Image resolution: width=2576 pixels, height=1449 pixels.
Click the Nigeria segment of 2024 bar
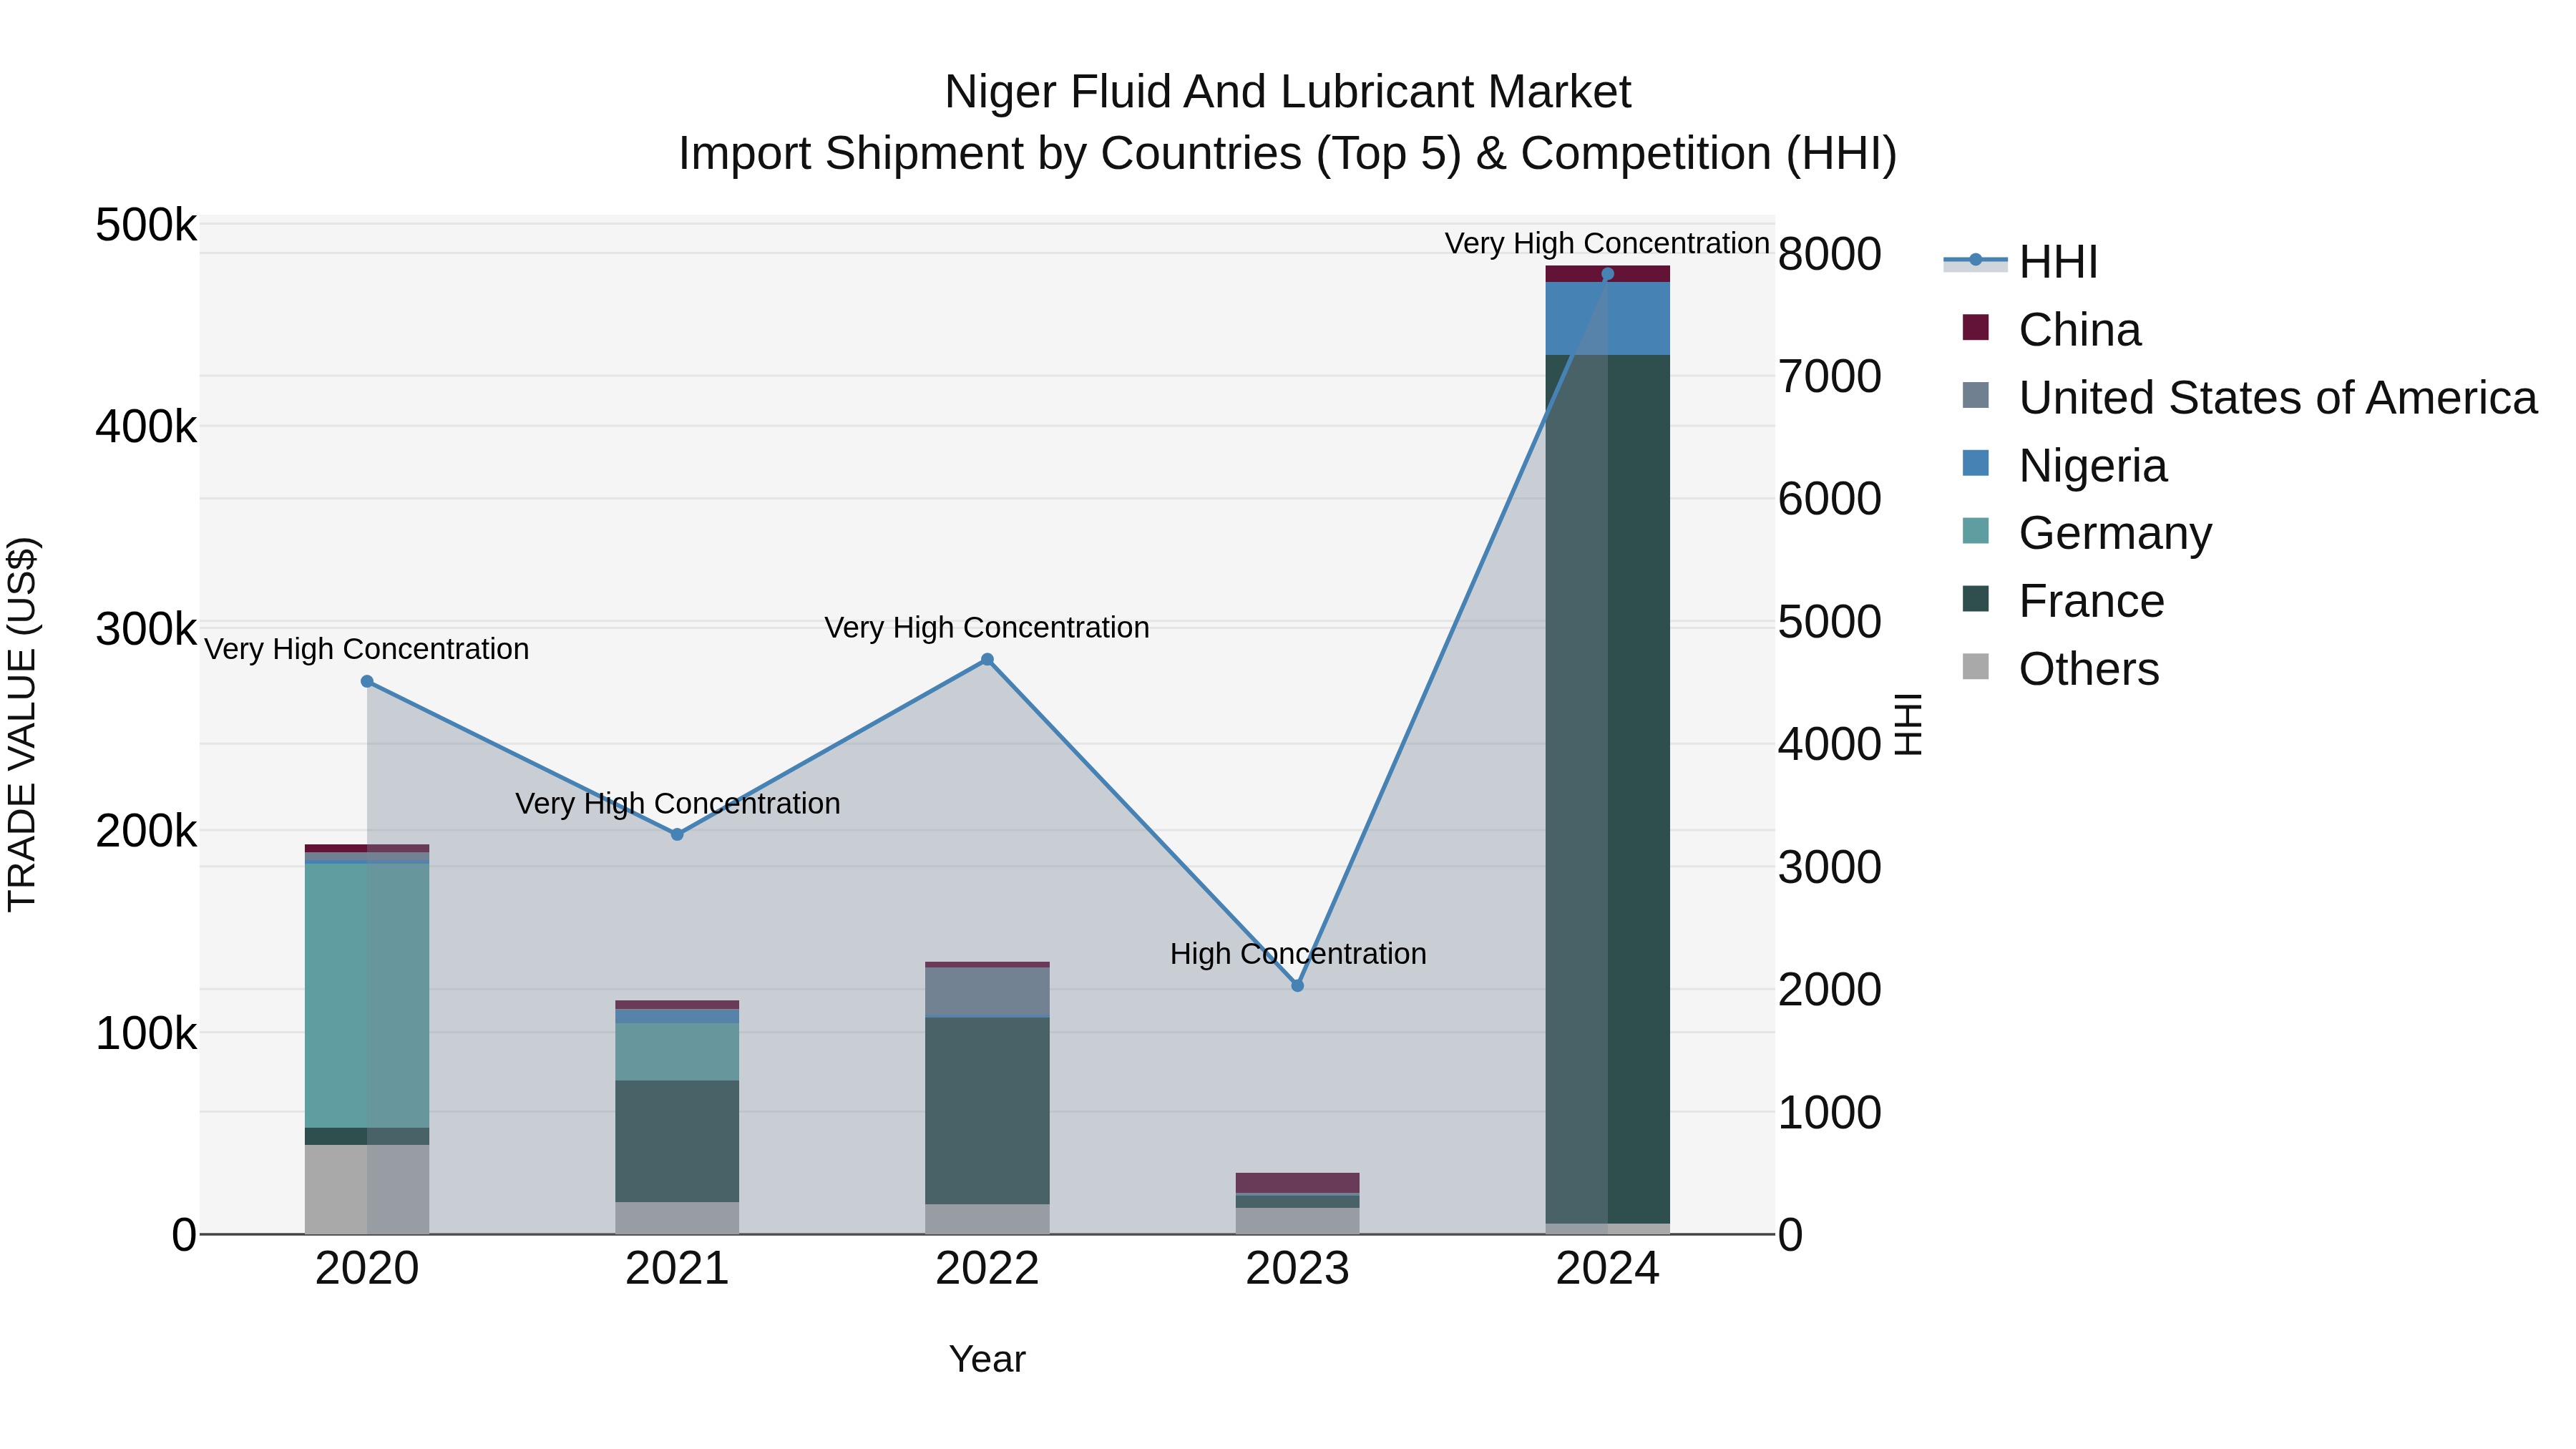tap(1607, 318)
